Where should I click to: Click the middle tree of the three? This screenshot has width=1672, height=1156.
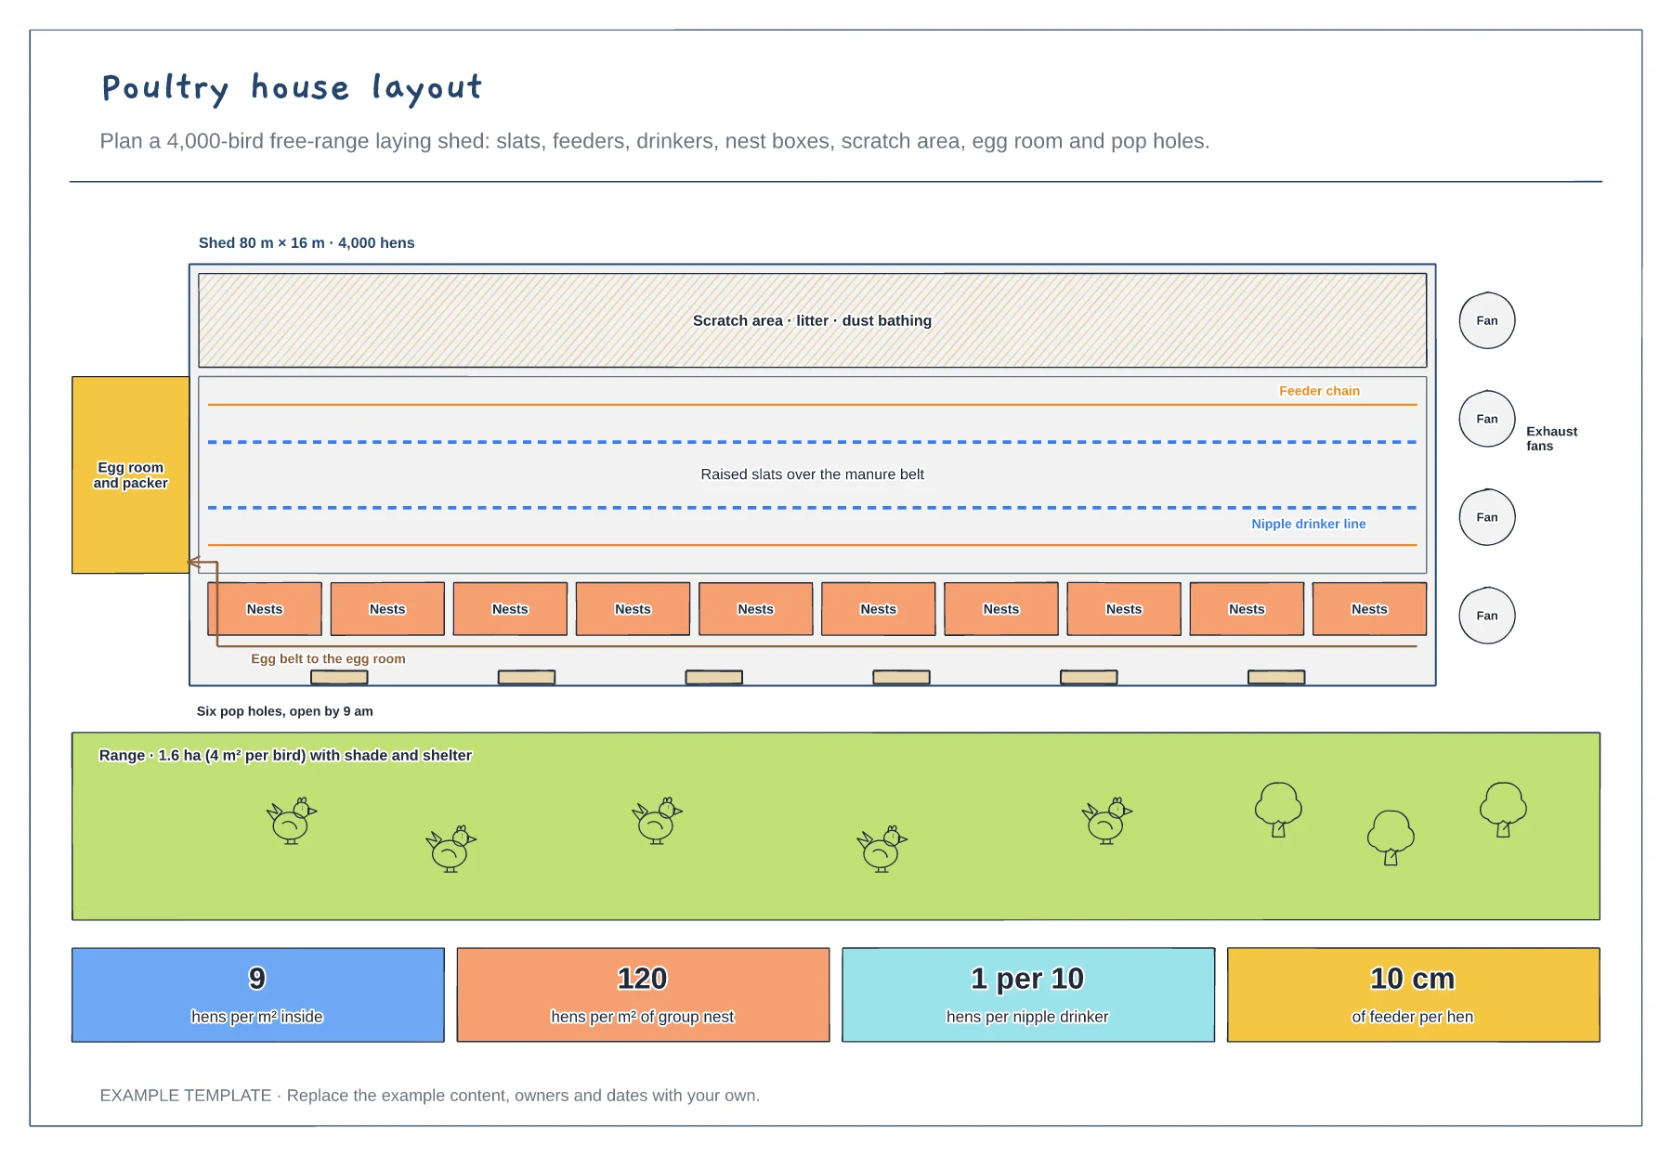[x=1391, y=838]
